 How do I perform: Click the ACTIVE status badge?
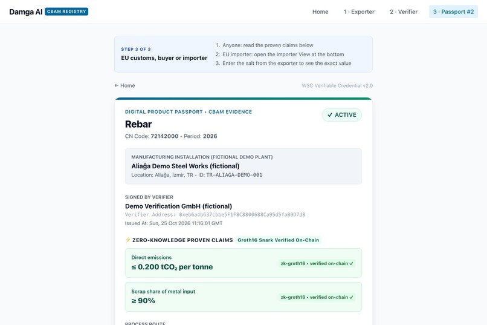341,115
